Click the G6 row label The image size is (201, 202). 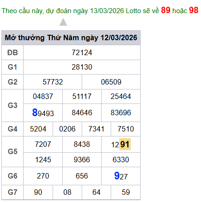(13, 176)
